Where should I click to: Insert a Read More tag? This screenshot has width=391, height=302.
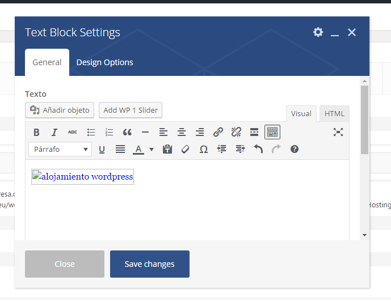tap(254, 132)
